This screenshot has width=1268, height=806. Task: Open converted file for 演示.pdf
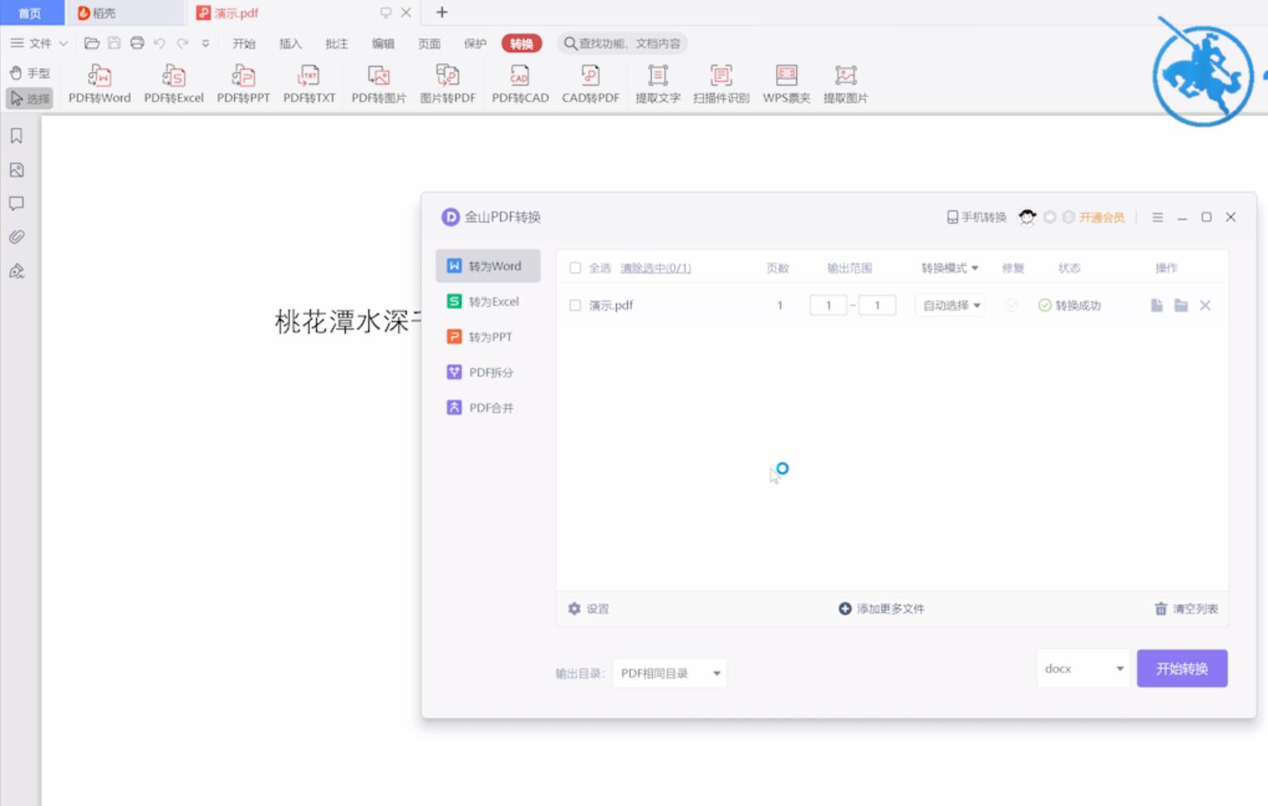coord(1157,305)
